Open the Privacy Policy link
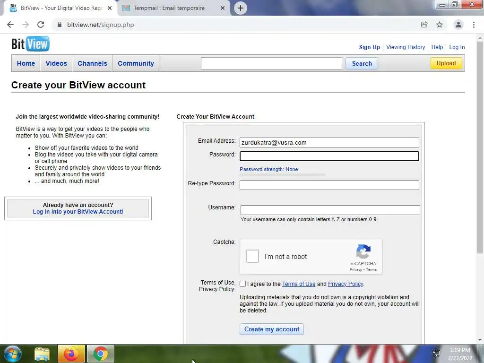The image size is (484, 363). 346,284
